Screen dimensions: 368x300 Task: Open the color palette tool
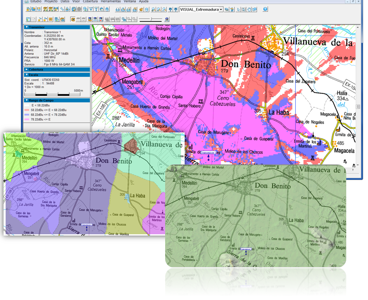coord(141,9)
